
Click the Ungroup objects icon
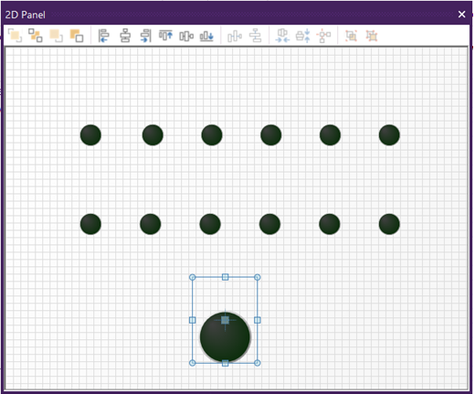click(x=372, y=36)
